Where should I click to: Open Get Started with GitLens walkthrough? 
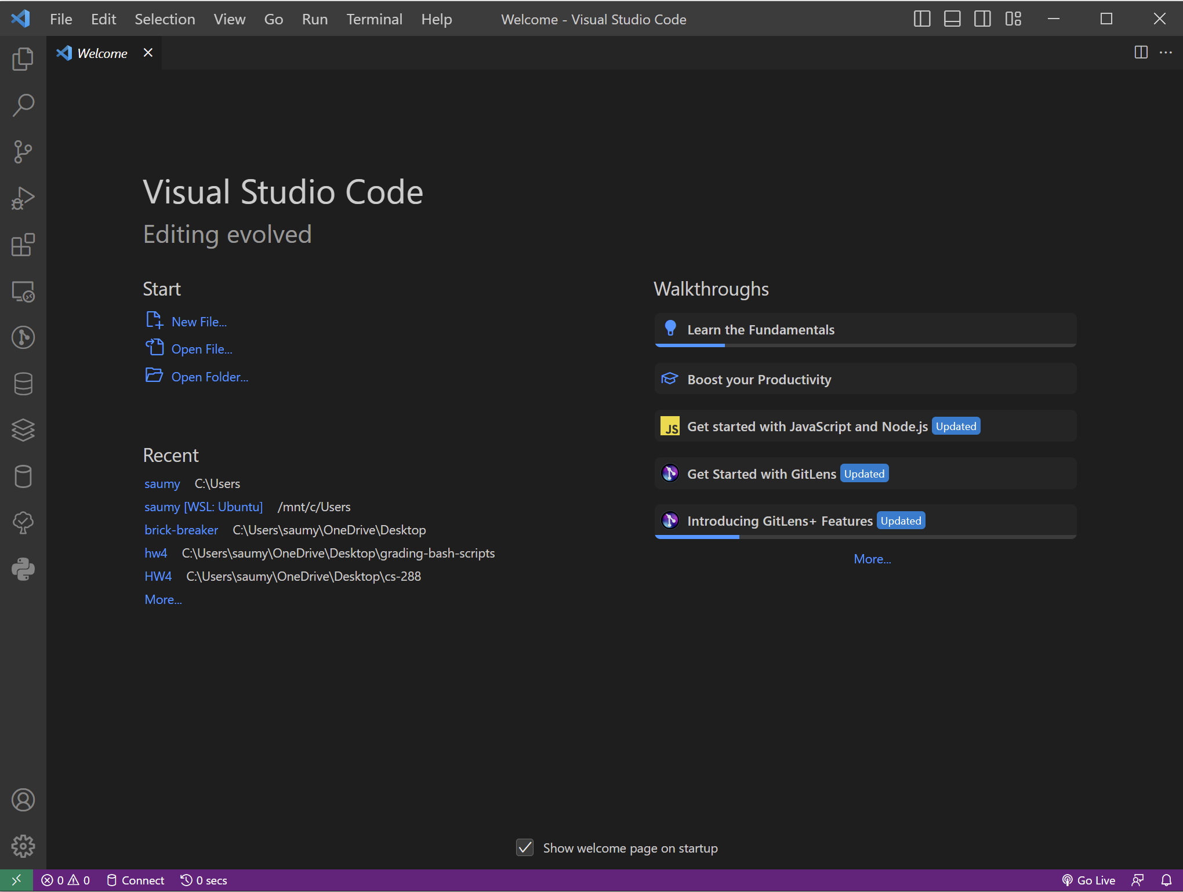(x=865, y=474)
